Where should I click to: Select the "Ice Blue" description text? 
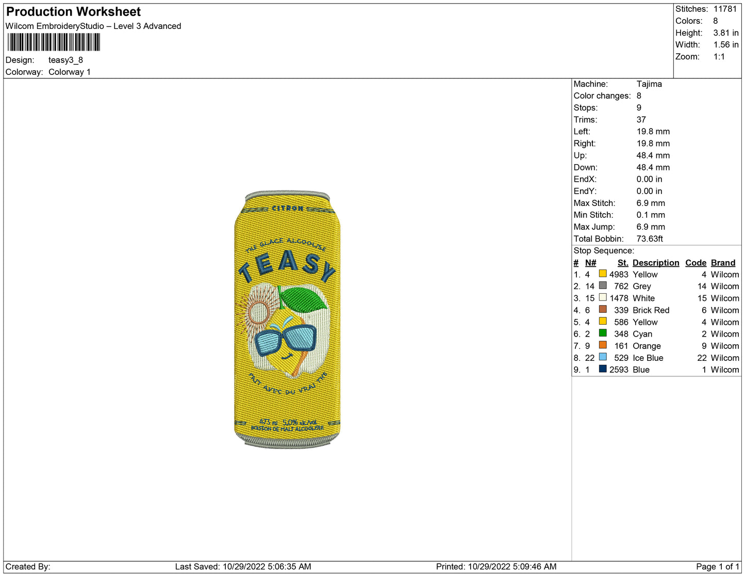tap(648, 357)
